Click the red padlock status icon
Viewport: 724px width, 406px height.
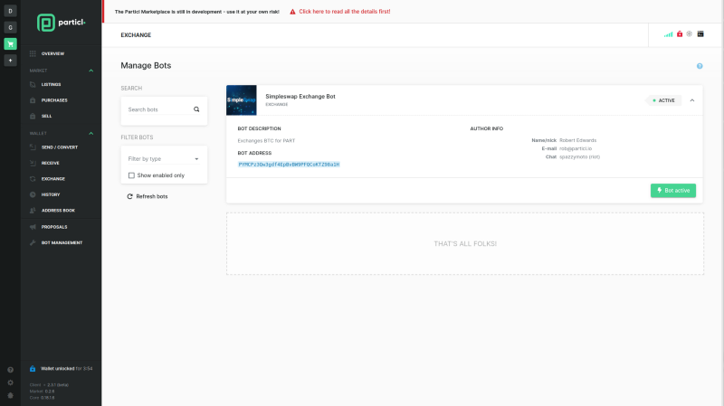point(680,33)
